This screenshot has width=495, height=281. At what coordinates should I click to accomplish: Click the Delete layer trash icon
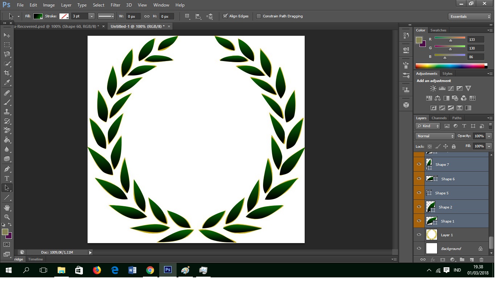click(x=481, y=260)
